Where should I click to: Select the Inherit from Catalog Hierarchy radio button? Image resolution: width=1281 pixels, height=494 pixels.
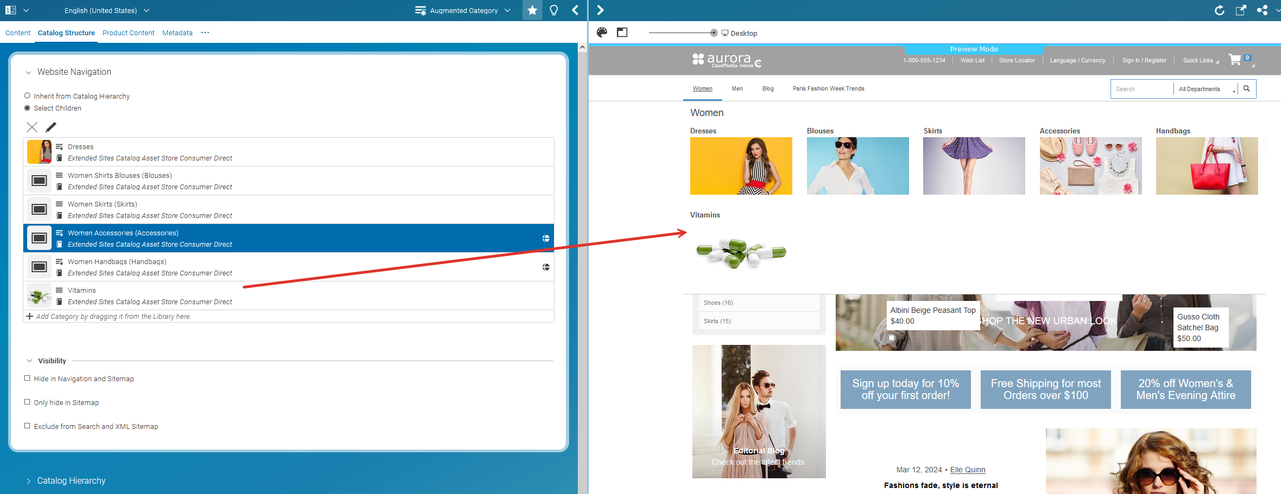click(x=27, y=95)
